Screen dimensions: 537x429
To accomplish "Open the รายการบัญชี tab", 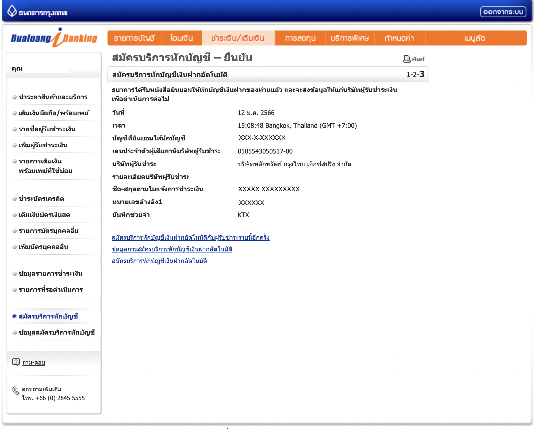I will pyautogui.click(x=134, y=38).
